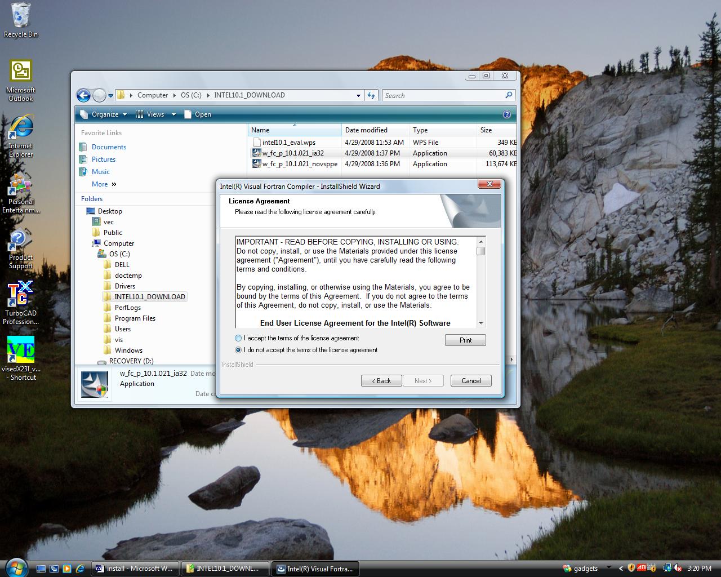Sort files by the Type column header
Image resolution: width=721 pixels, height=577 pixels.
(443, 130)
